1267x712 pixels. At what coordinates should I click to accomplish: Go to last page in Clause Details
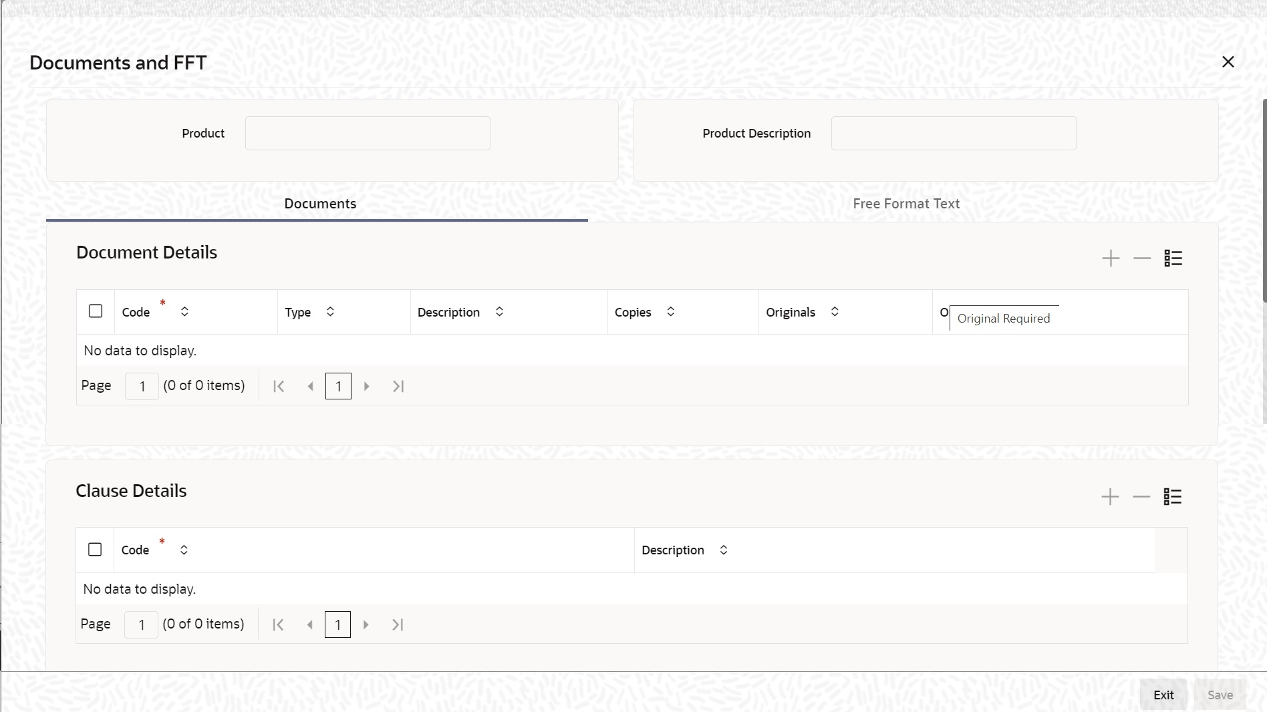tap(398, 625)
